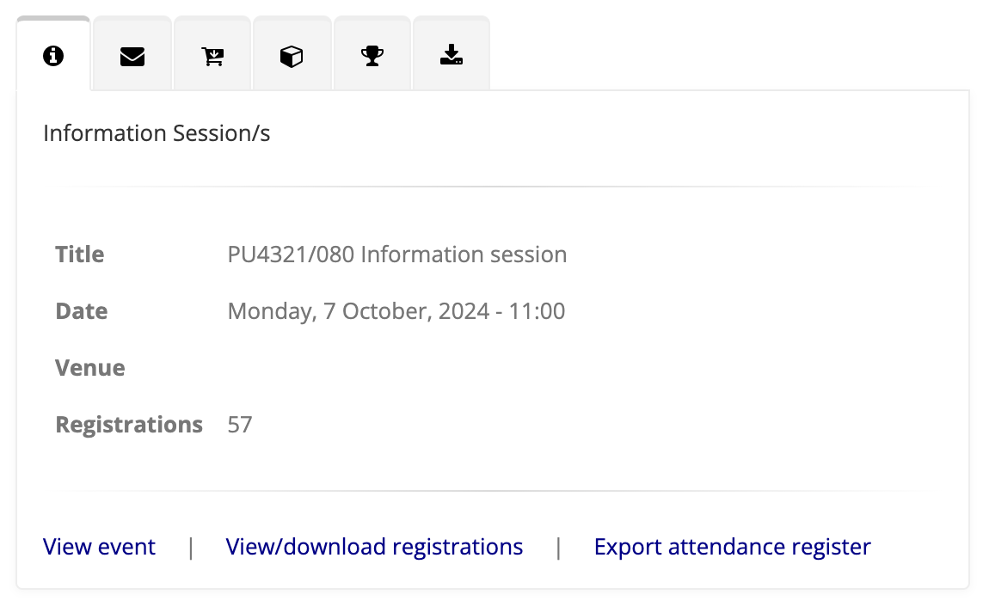The width and height of the screenshot is (989, 607).
Task: Select the cube box icon tab
Action: click(x=292, y=57)
